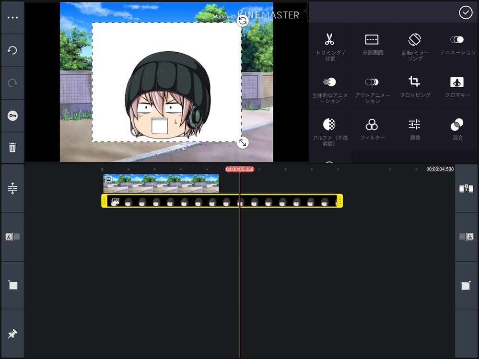This screenshot has width=479, height=359.
Task: Open the アニメーション panel
Action: click(x=456, y=44)
